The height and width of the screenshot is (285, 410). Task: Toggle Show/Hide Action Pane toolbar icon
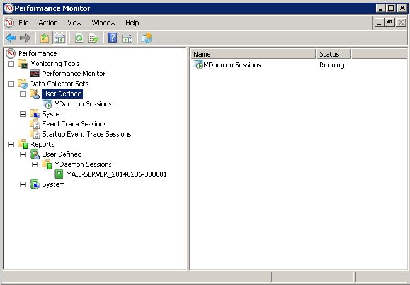[x=127, y=38]
